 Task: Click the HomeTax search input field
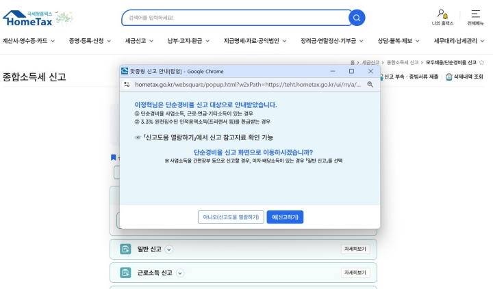tap(236, 18)
